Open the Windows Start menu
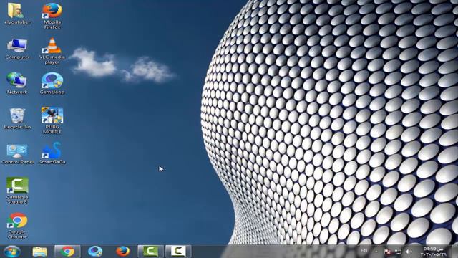 [x=12, y=252]
